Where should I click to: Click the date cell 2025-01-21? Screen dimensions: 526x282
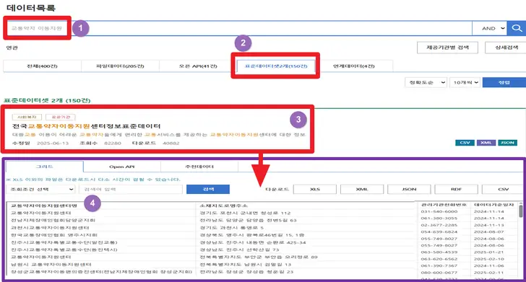(x=488, y=252)
